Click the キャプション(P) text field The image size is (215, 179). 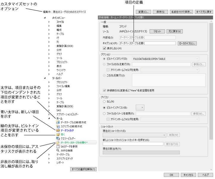pyautogui.click(x=147, y=43)
